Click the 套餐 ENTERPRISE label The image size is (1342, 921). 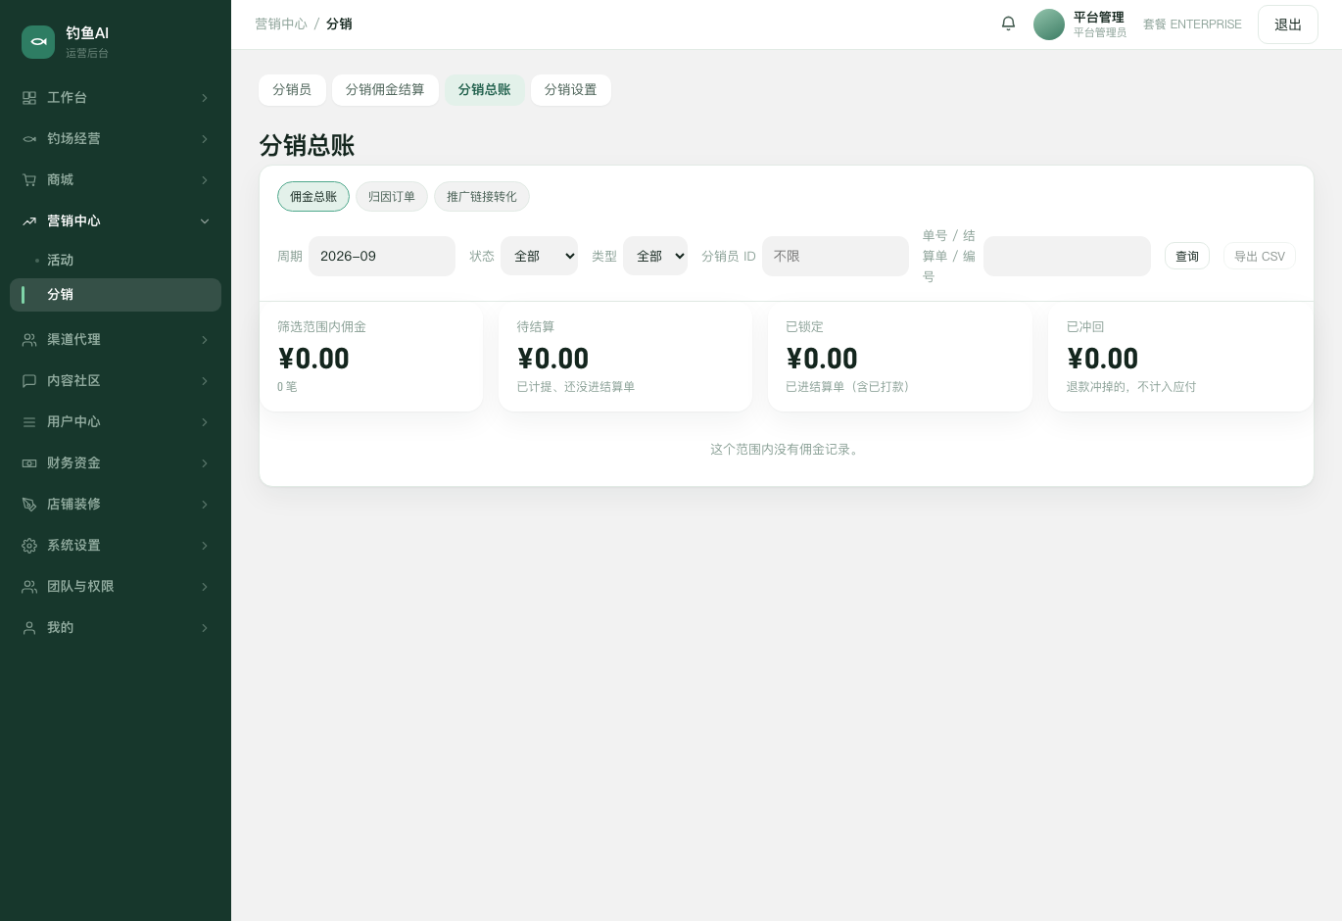[x=1192, y=24]
